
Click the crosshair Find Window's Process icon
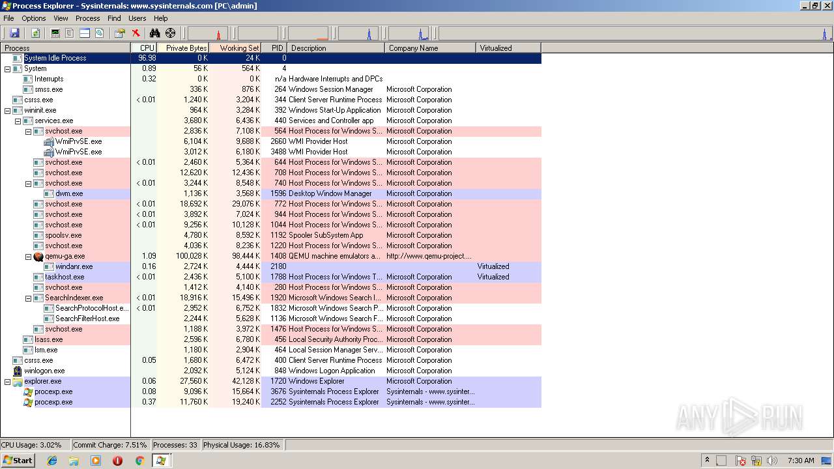coord(171,33)
